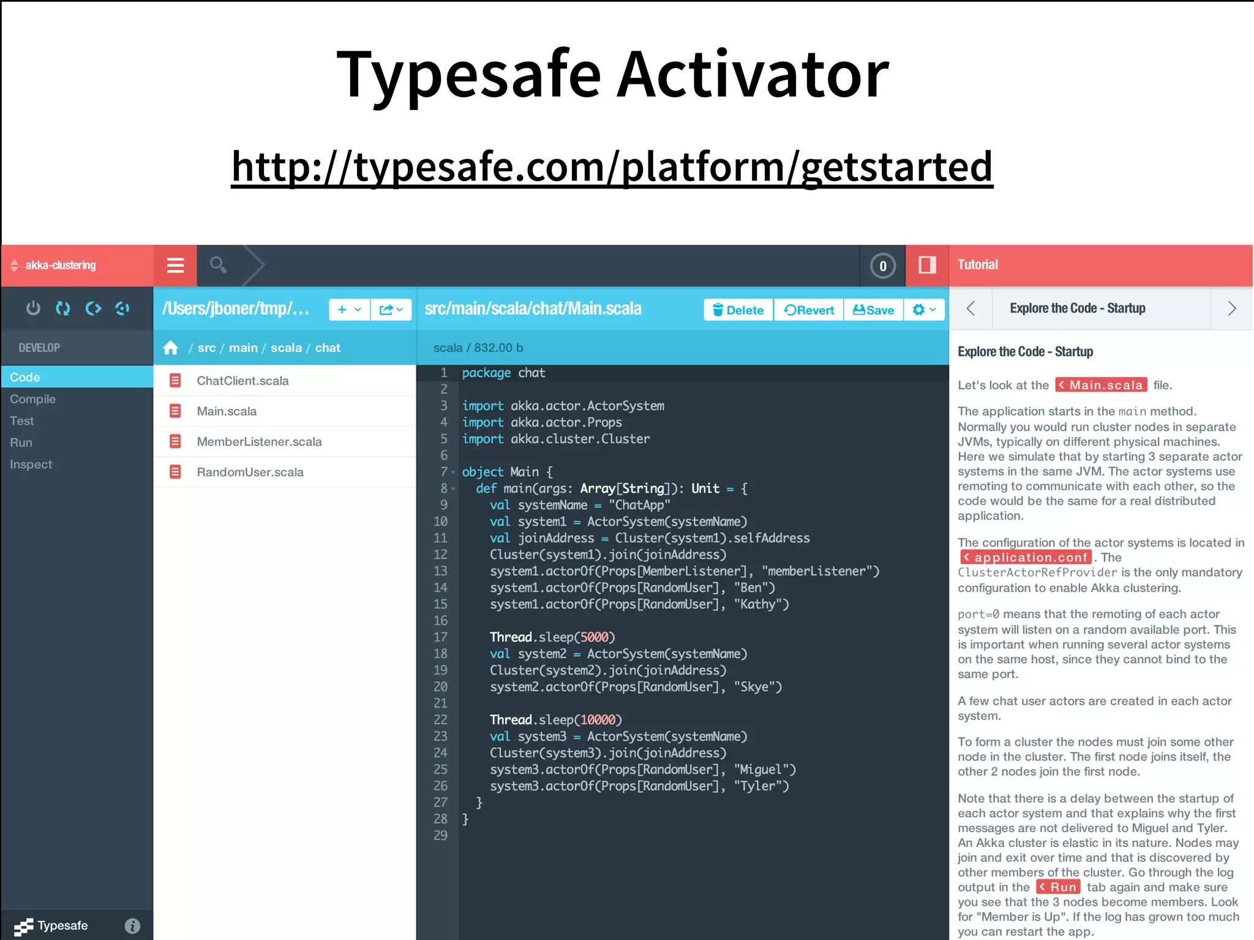This screenshot has height=940, width=1254.
Task: Click the Typesafe info icon
Action: point(132,926)
